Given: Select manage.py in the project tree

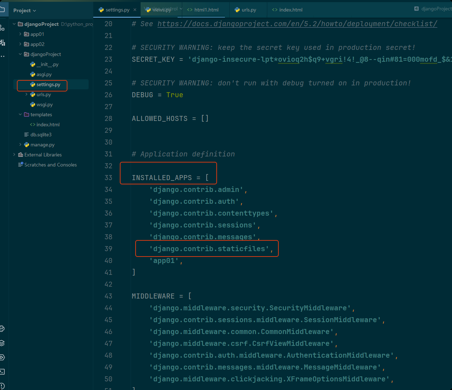Looking at the screenshot, I should click(x=42, y=145).
